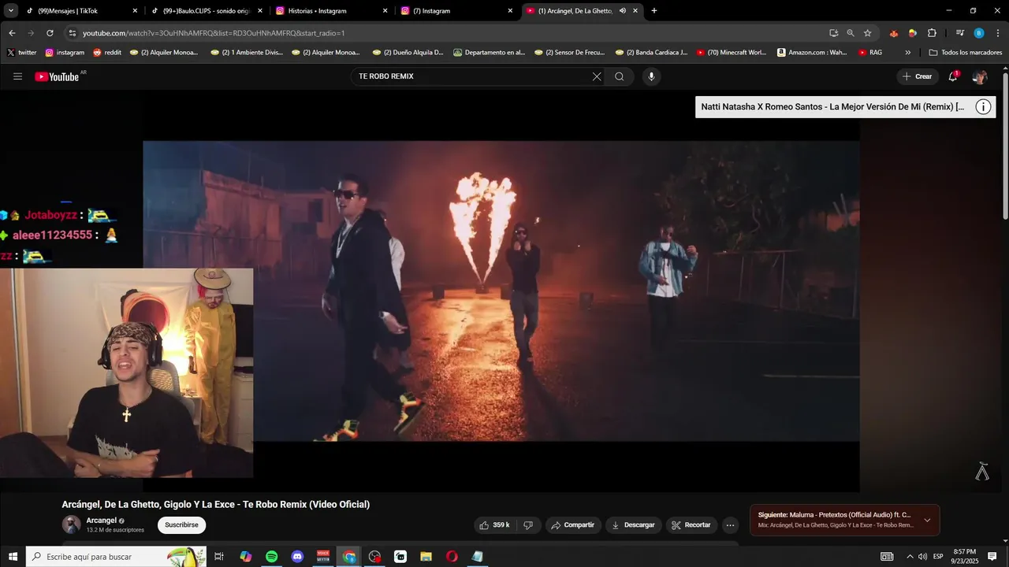Screen dimensions: 1009x567
Task: Open the Windows notification center
Action: click(992, 557)
